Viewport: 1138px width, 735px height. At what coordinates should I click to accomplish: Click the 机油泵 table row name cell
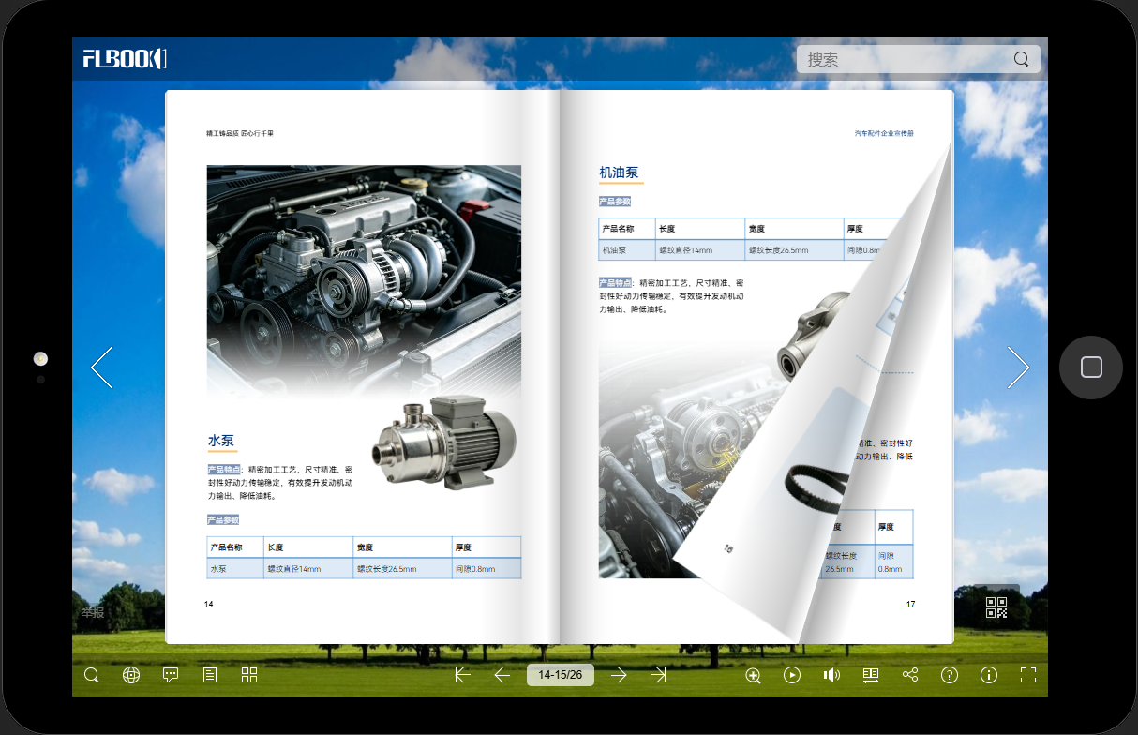(627, 250)
